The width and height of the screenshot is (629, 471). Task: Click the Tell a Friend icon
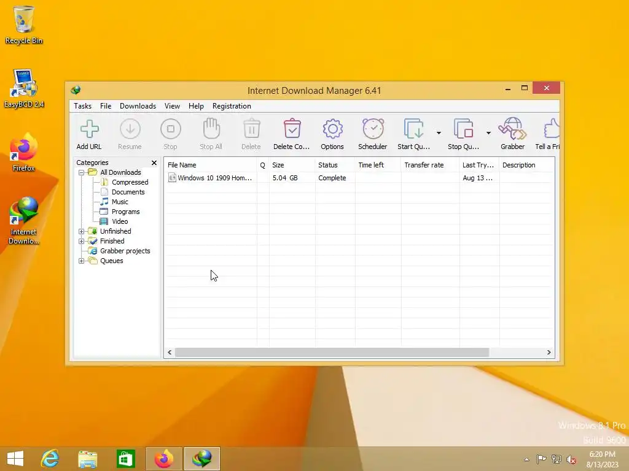552,129
